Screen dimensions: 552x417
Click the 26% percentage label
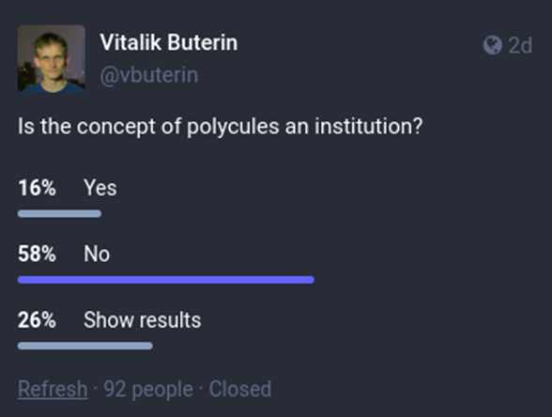coord(37,319)
